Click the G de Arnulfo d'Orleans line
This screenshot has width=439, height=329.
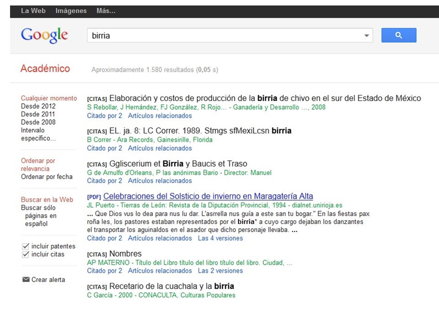(179, 173)
